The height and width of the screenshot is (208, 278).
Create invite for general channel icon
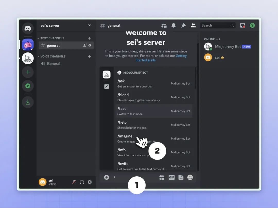point(85,45)
